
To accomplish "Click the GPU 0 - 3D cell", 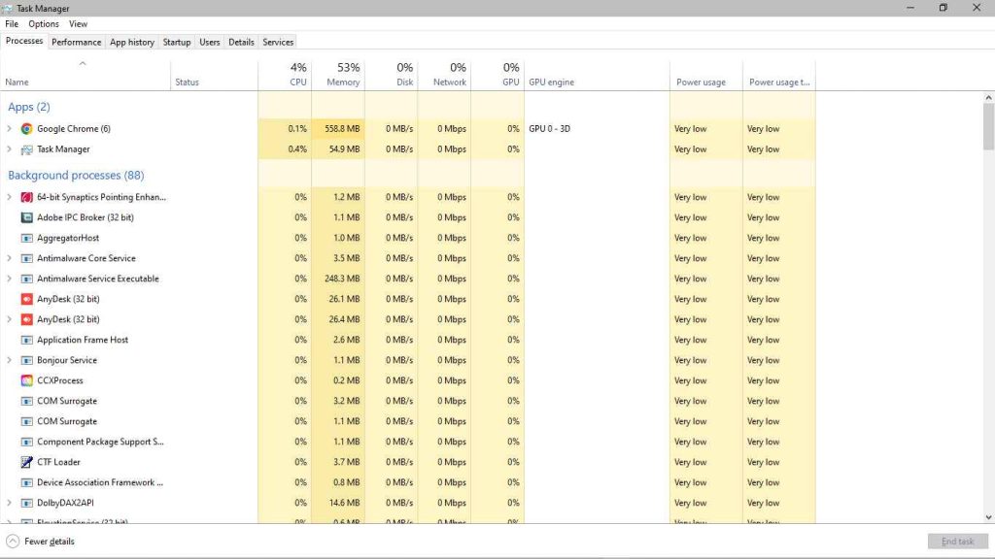I will tap(550, 129).
